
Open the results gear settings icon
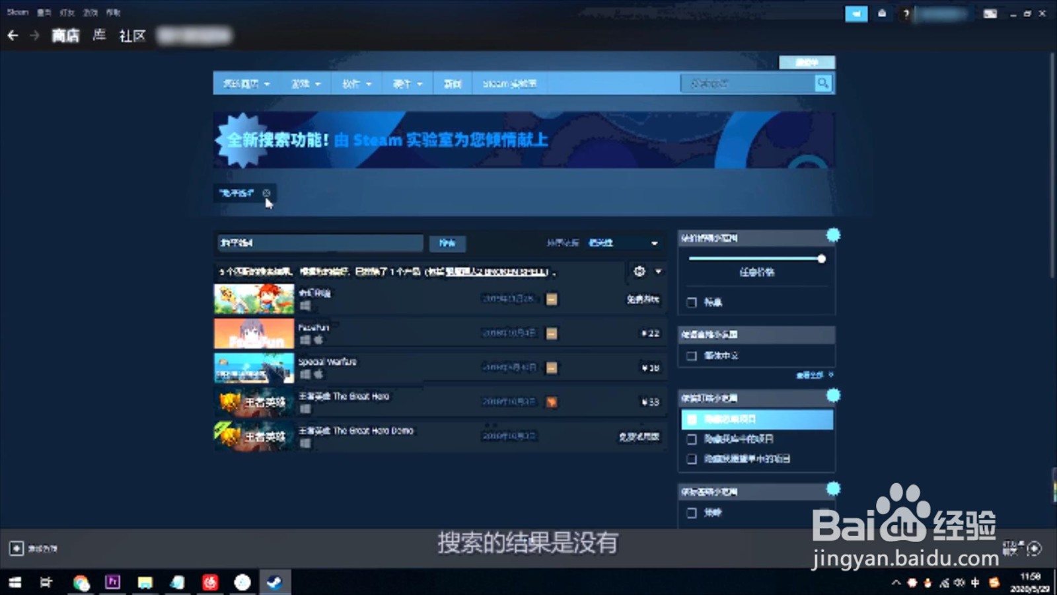pos(639,271)
